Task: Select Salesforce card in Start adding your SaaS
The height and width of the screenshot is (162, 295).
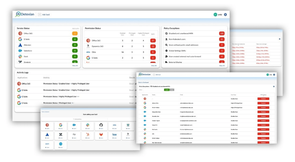Action: [x=74, y=126]
